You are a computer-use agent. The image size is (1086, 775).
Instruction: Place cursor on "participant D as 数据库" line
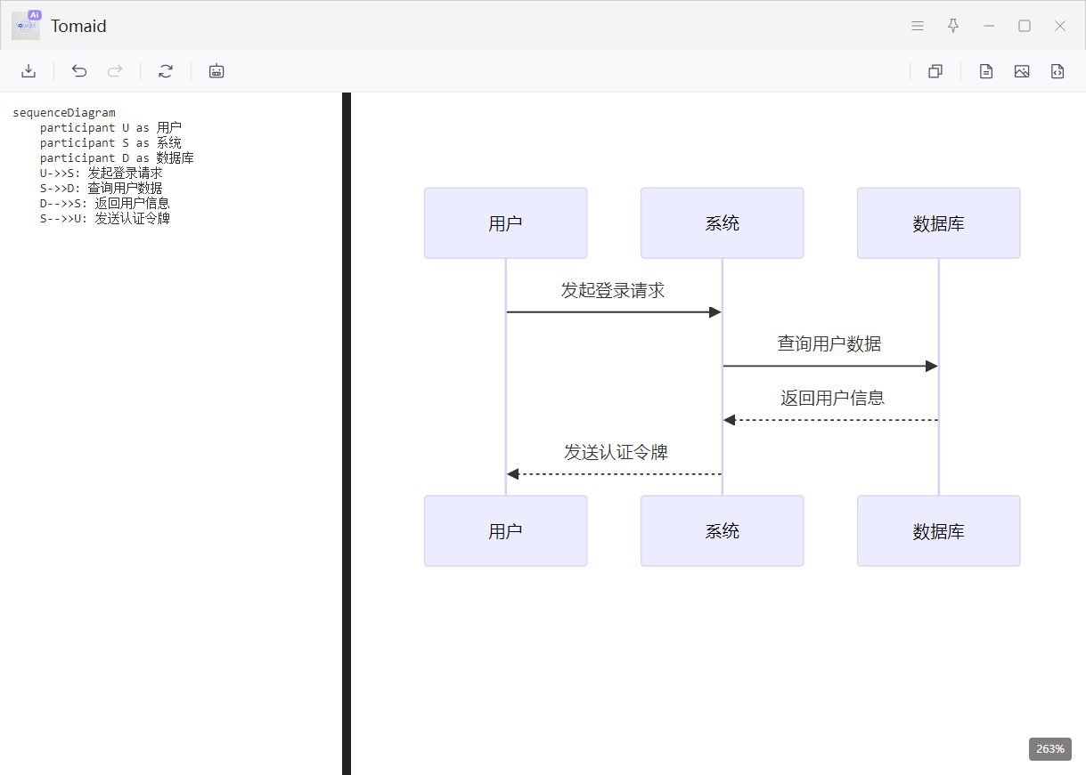117,158
